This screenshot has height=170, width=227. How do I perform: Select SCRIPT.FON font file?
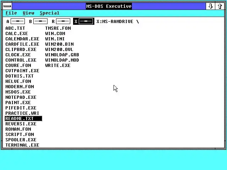[20, 135]
